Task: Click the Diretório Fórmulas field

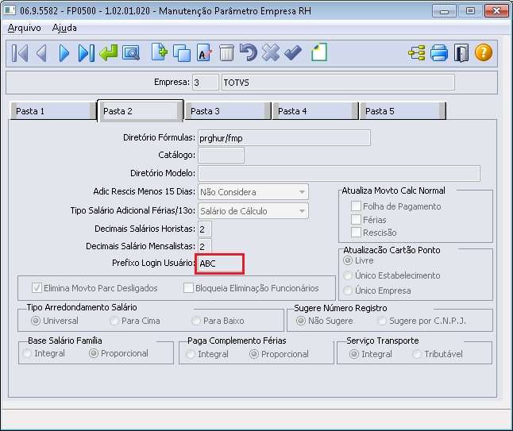Action: [x=284, y=137]
